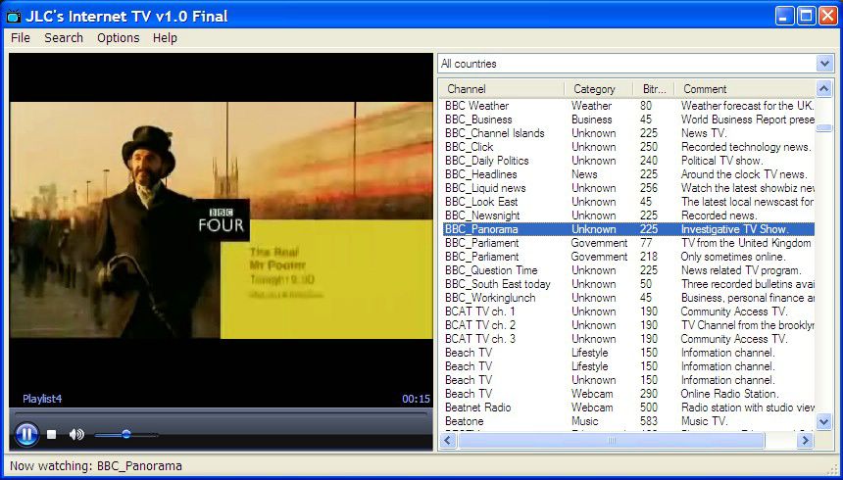
Task: Select the BBC Weather channel
Action: coord(628,106)
